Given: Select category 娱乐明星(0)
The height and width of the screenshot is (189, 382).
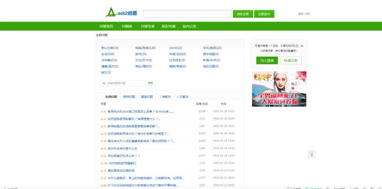Looking at the screenshot, I should point(211,54).
